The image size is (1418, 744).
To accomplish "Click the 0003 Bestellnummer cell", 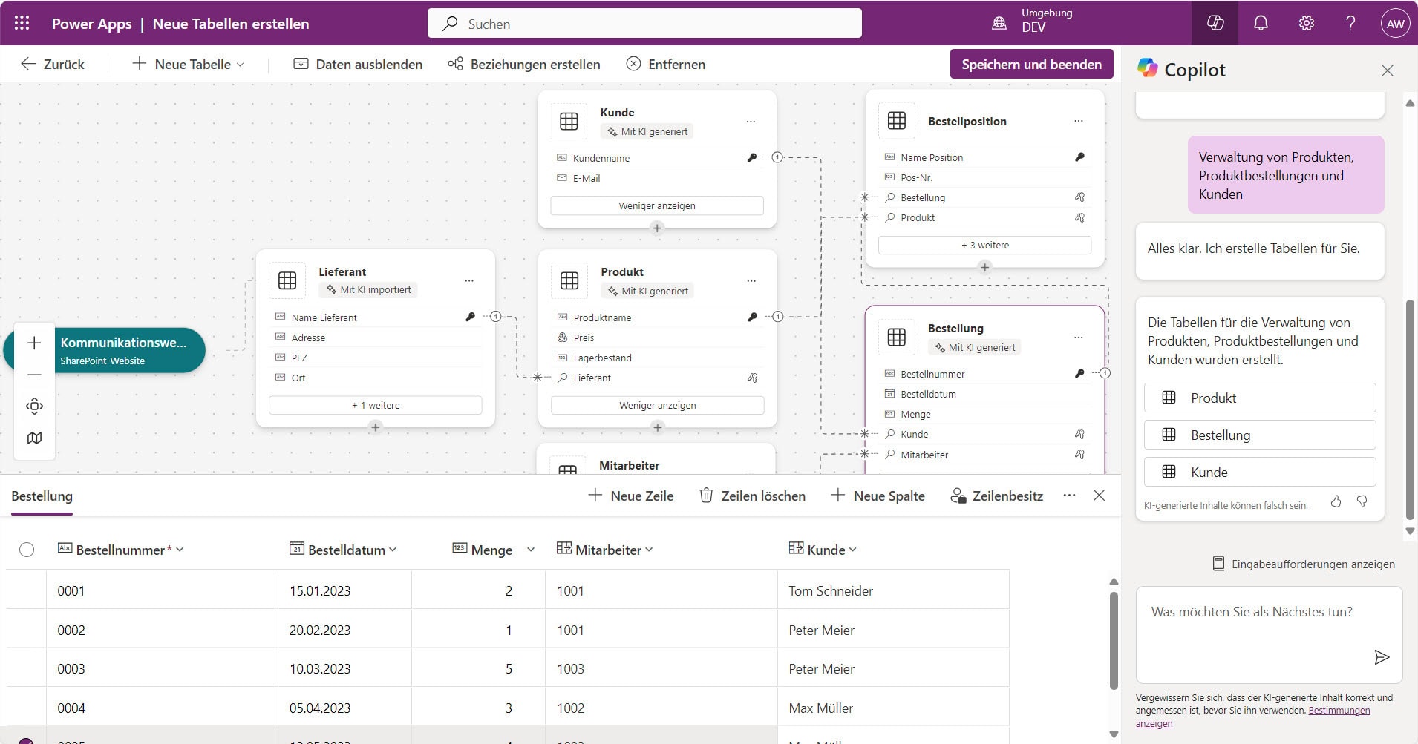I will coord(162,669).
